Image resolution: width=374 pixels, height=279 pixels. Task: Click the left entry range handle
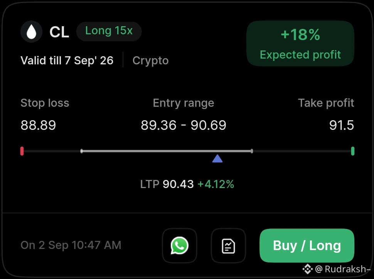[x=82, y=151]
